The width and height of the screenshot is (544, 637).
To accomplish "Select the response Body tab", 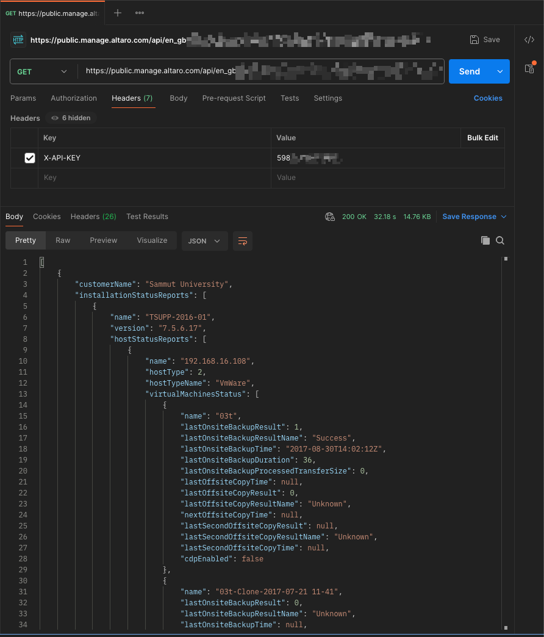I will tap(14, 217).
